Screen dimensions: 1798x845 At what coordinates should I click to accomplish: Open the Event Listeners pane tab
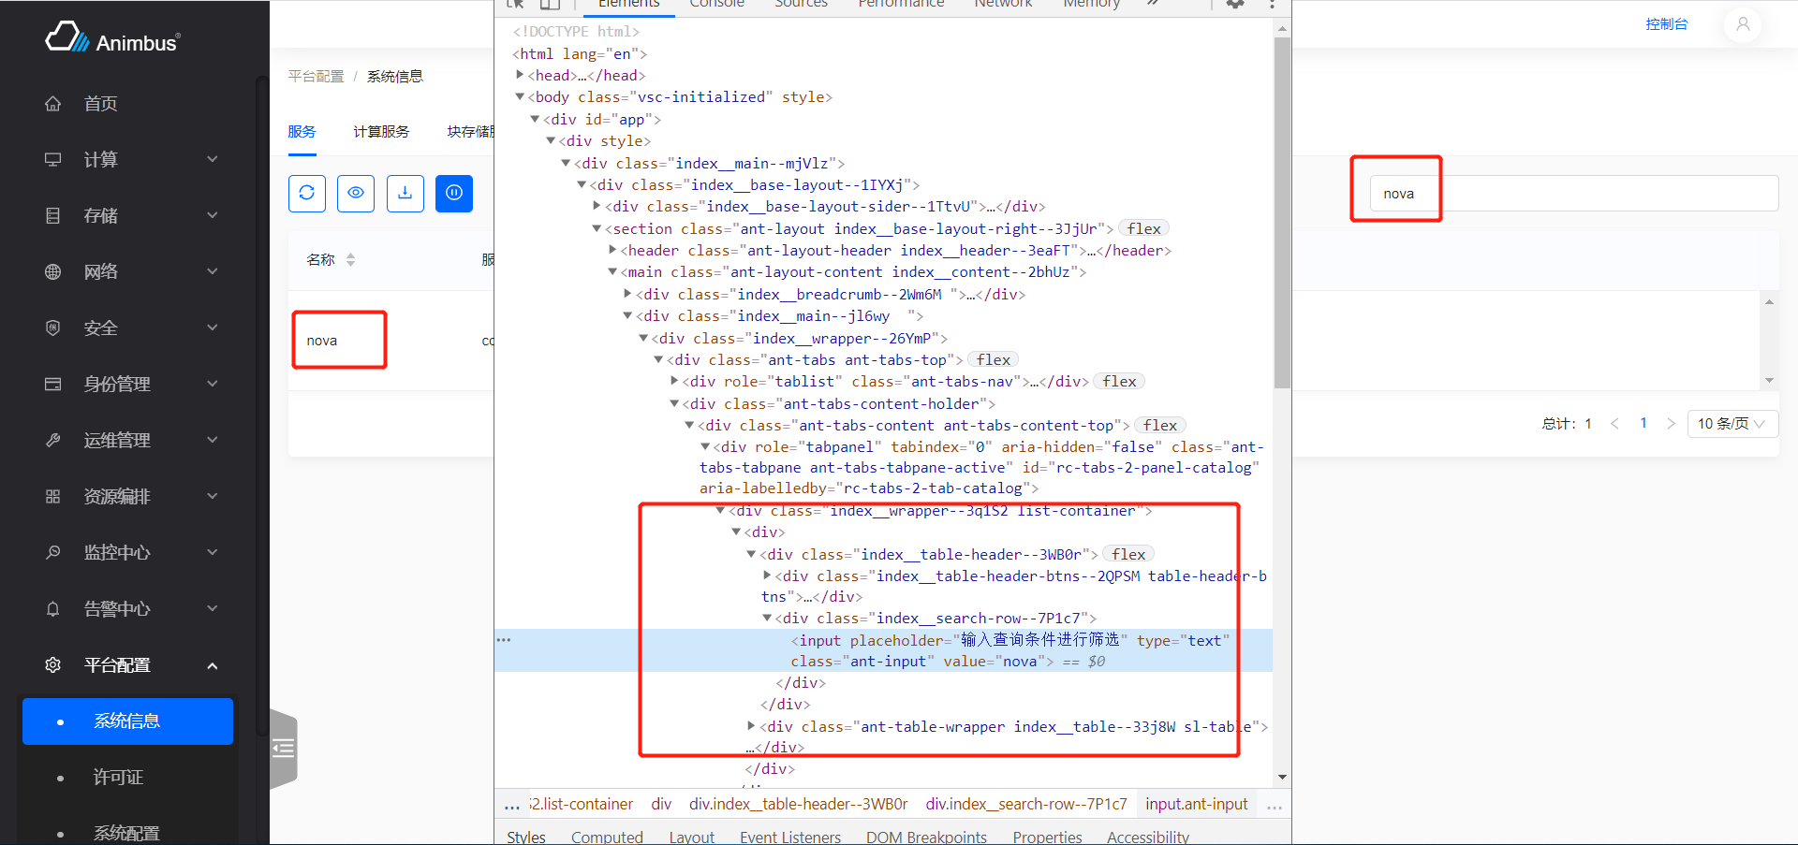tap(790, 837)
